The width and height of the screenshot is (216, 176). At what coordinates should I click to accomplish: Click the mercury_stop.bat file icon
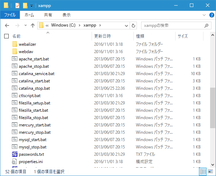click(x=15, y=132)
